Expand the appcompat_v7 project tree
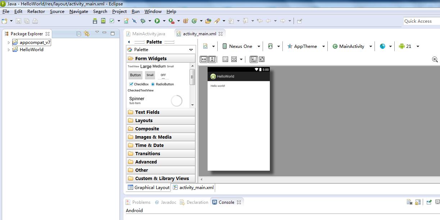This screenshot has height=220, width=440. pyautogui.click(x=9, y=42)
